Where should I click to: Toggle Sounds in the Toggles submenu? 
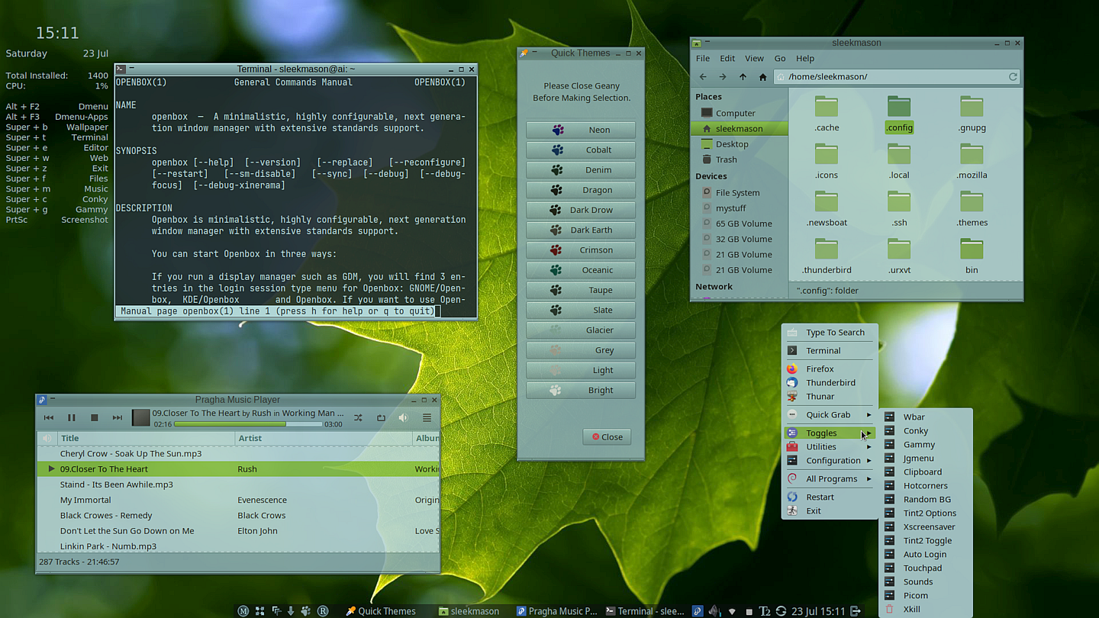coord(926,581)
